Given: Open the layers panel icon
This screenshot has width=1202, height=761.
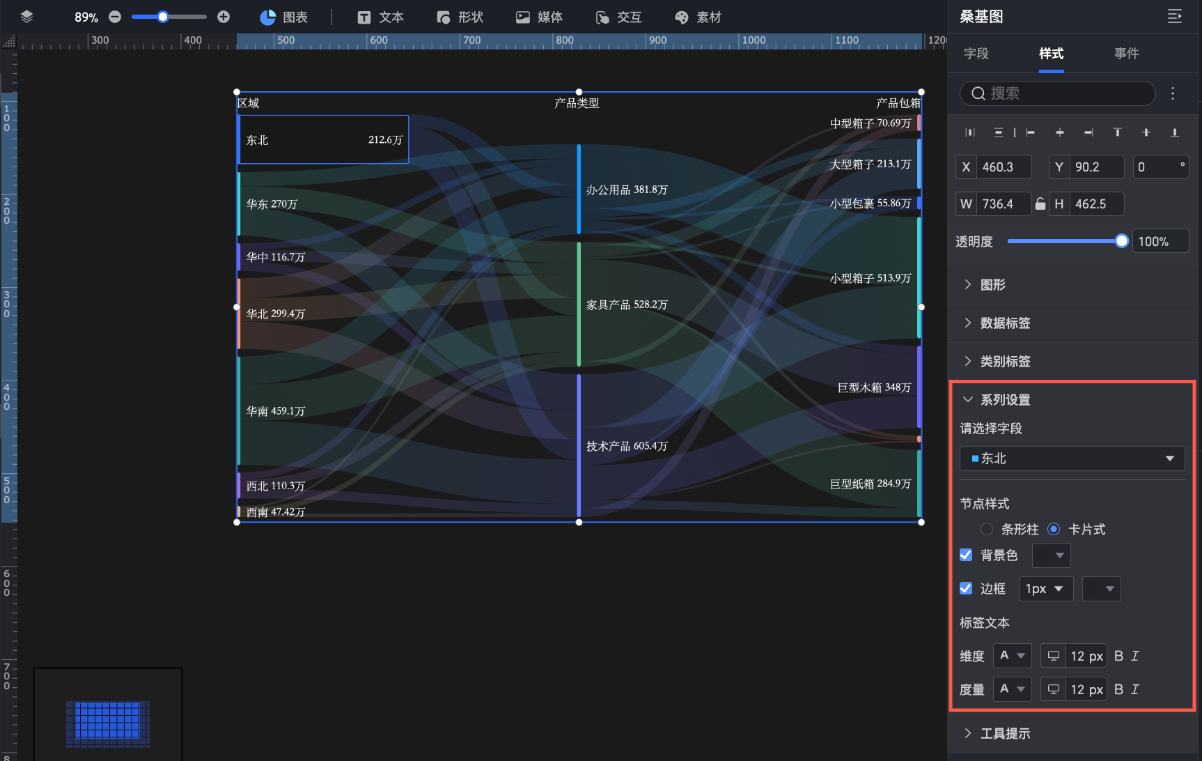Looking at the screenshot, I should 26,17.
